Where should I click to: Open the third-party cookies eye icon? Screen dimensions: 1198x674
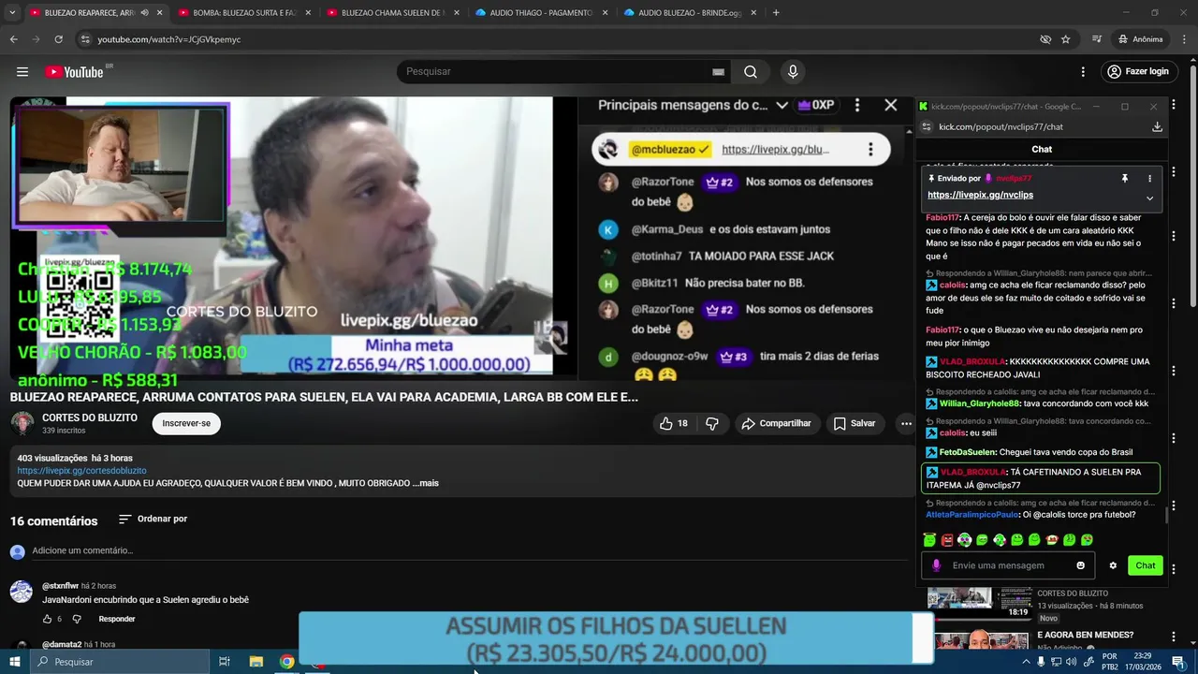click(1045, 39)
